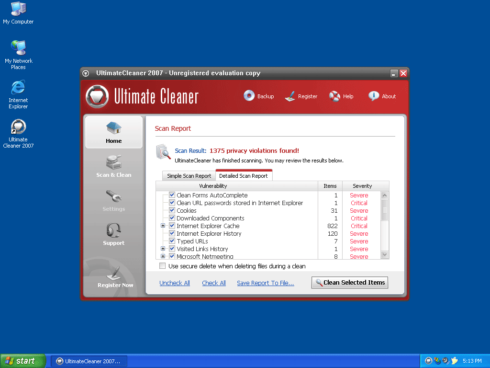Image resolution: width=490 pixels, height=368 pixels.
Task: Expand the Visited Links History node
Action: point(163,249)
